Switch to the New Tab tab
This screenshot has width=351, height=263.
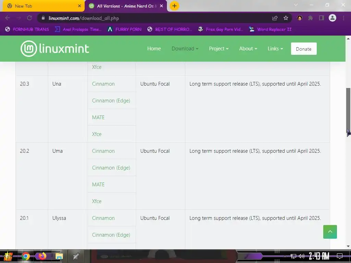pos(44,6)
